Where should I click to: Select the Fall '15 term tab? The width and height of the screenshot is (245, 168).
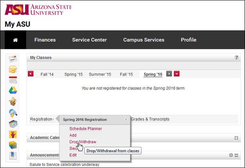[x=126, y=74]
